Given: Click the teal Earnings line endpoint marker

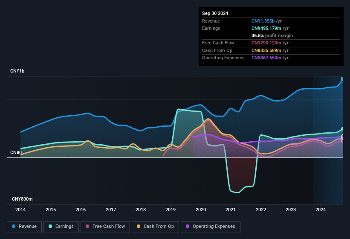Looking at the screenshot, I should tap(343, 129).
